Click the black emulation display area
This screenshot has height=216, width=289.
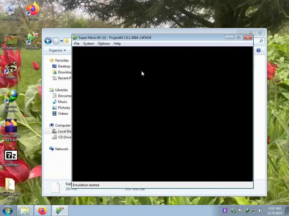point(162,114)
